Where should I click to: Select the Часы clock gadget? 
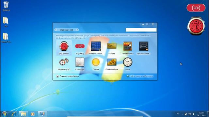[128, 64]
